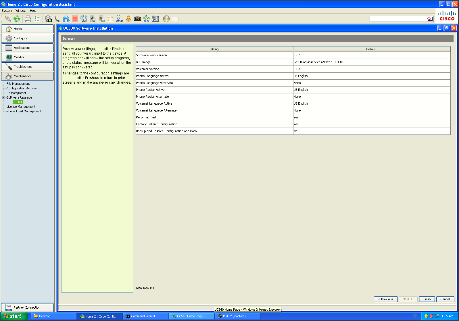The width and height of the screenshot is (459, 321).
Task: Click the green Refresh arrows icon
Action: 17,19
